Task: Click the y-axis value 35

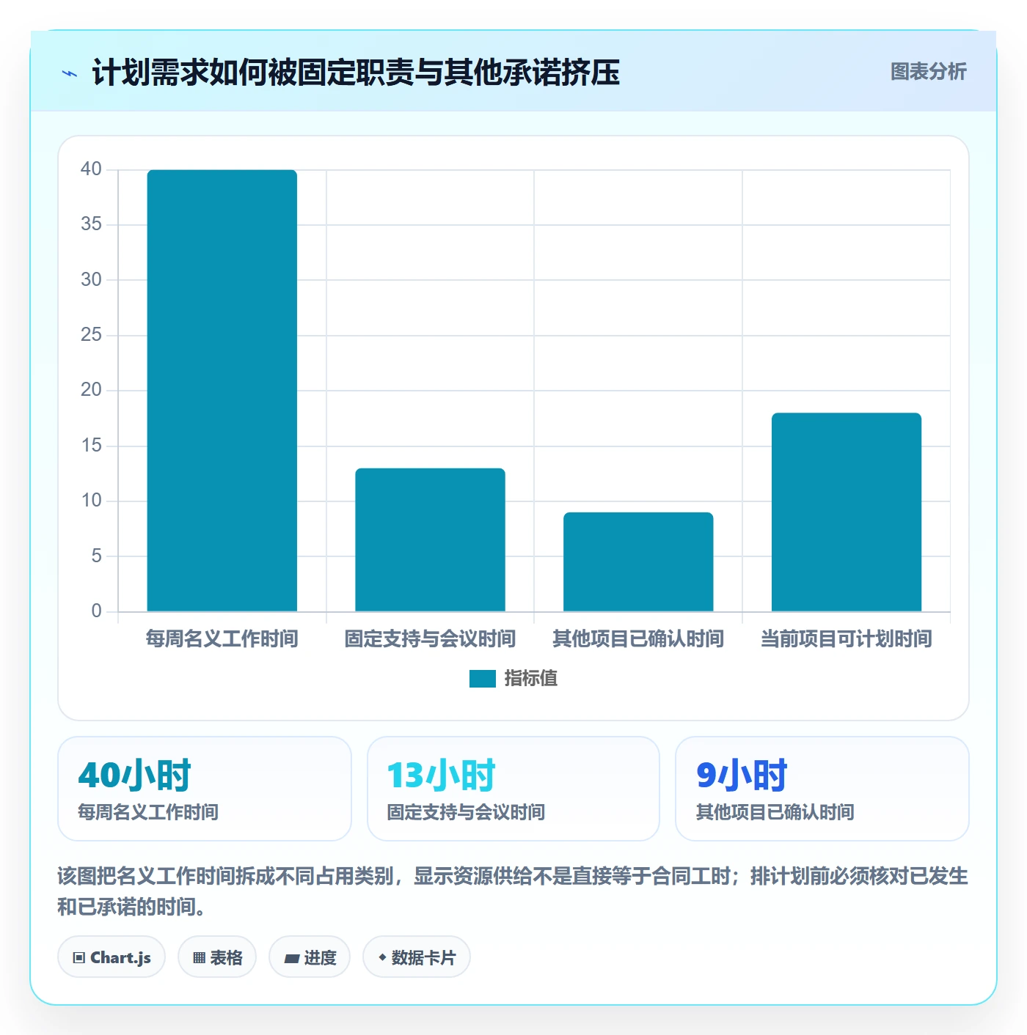Action: point(91,224)
